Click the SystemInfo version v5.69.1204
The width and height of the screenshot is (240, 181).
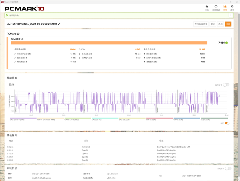coord(111,178)
